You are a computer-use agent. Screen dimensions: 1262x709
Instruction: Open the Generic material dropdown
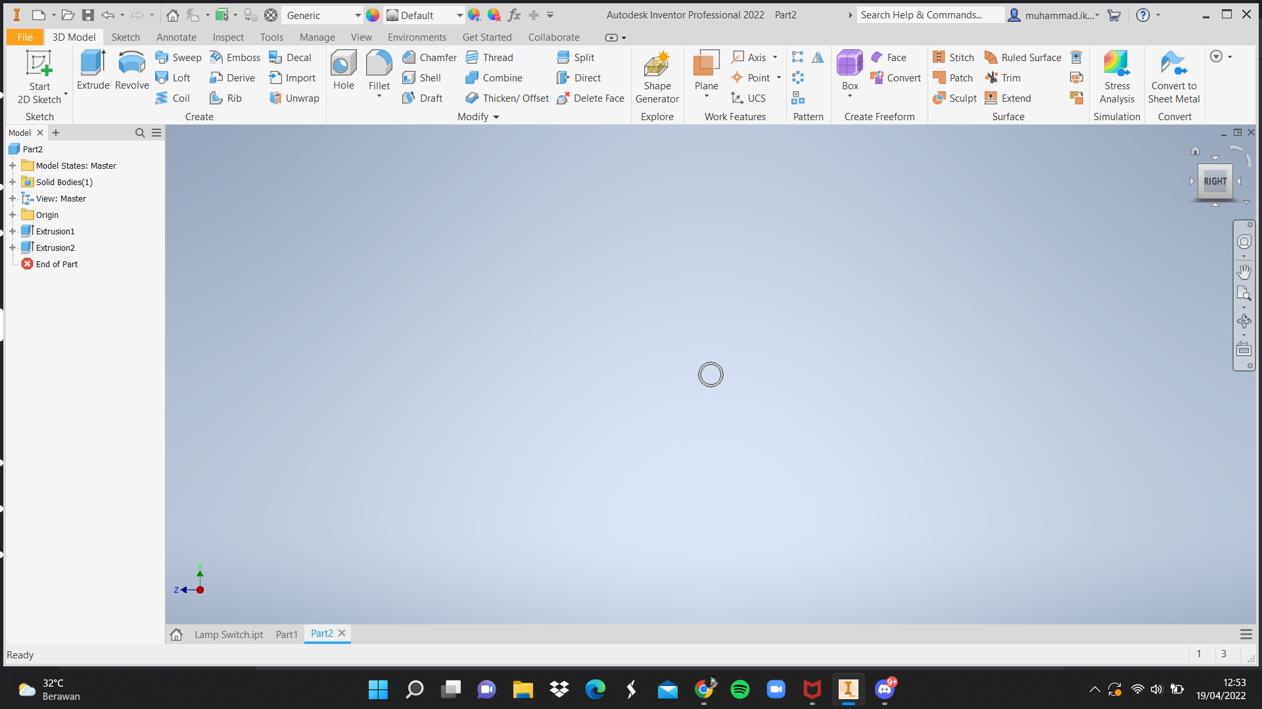coord(358,15)
